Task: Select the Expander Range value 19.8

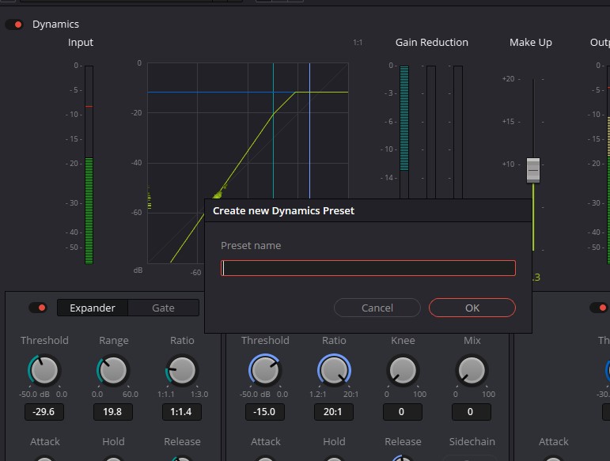Action: tap(113, 412)
